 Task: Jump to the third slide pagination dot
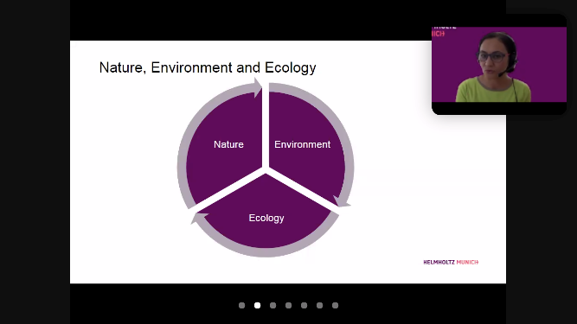pos(272,305)
